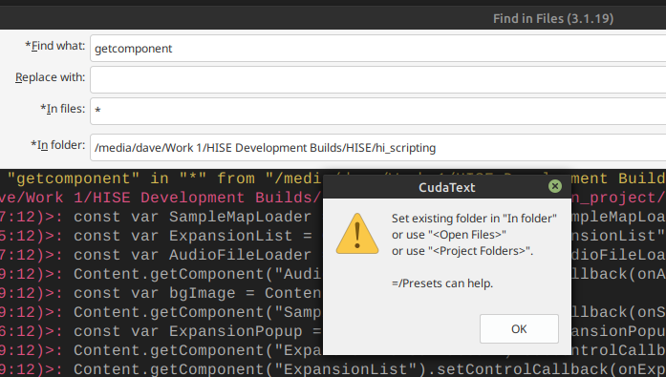Click the yellow warning icon in the dialog

coord(357,234)
